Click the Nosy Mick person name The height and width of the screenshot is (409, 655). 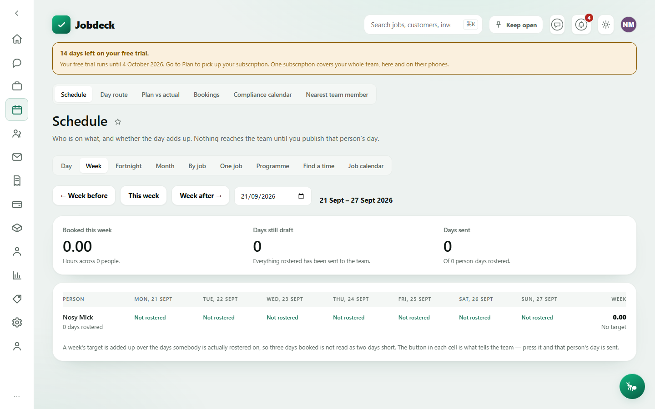tap(78, 317)
